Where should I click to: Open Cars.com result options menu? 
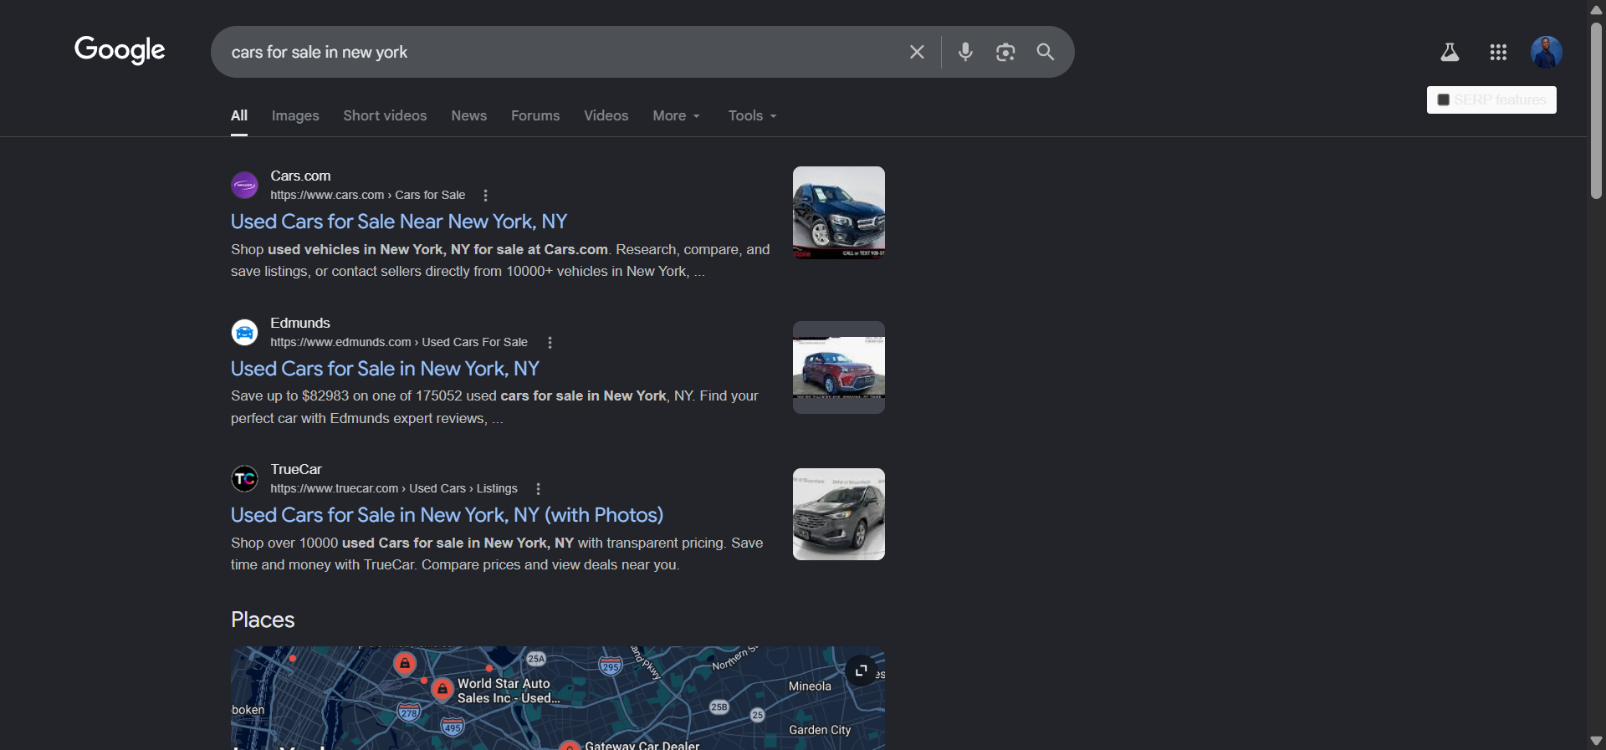click(x=485, y=196)
